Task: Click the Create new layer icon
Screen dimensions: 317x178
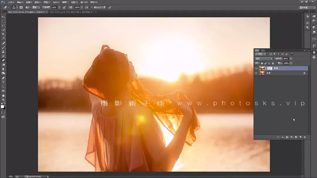Action: pyautogui.click(x=300, y=137)
